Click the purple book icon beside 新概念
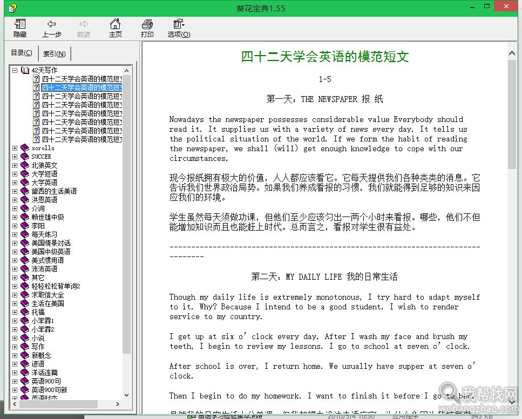 25,355
